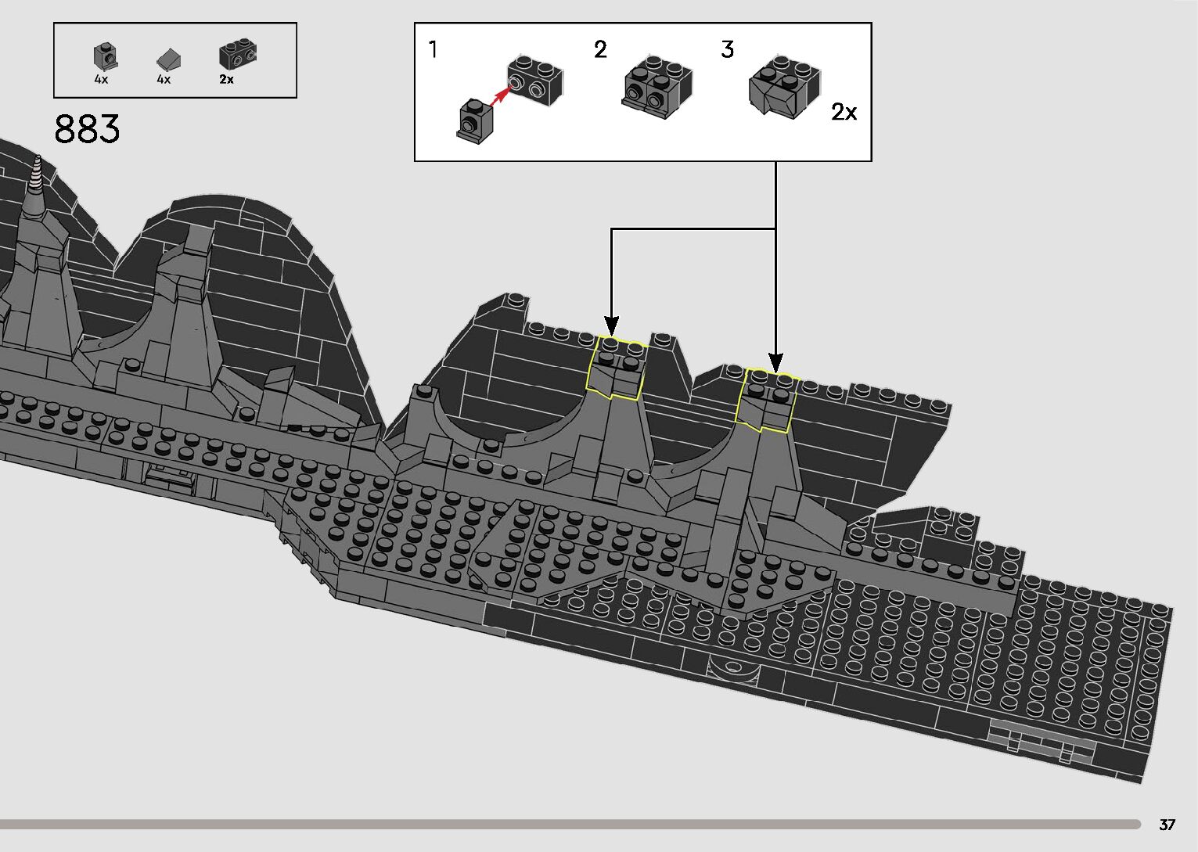Click the 1x2 double side-stud brick part
Image resolution: width=1198 pixels, height=852 pixels.
pos(238,55)
